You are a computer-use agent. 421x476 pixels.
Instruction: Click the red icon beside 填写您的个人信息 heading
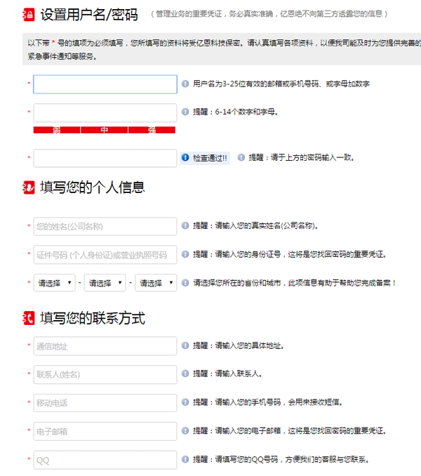pos(29,187)
